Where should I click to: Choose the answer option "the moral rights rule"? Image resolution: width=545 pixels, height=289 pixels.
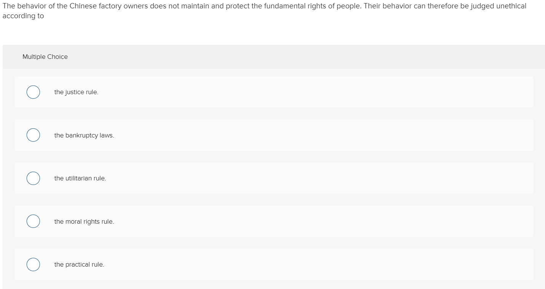pyautogui.click(x=84, y=221)
